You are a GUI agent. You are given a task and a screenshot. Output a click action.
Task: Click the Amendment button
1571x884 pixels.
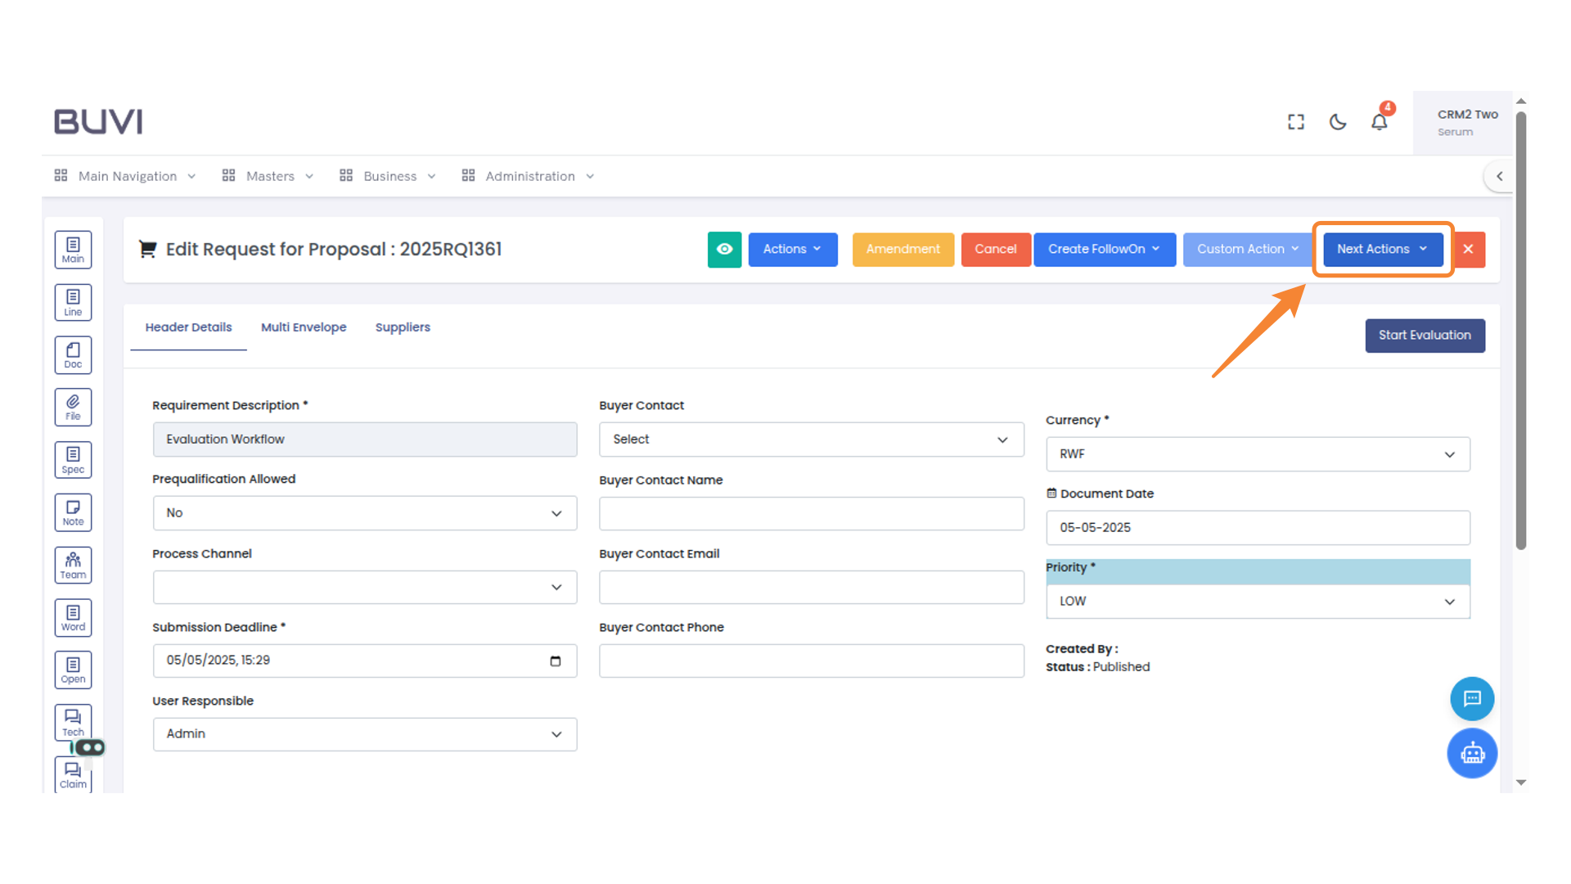point(903,250)
